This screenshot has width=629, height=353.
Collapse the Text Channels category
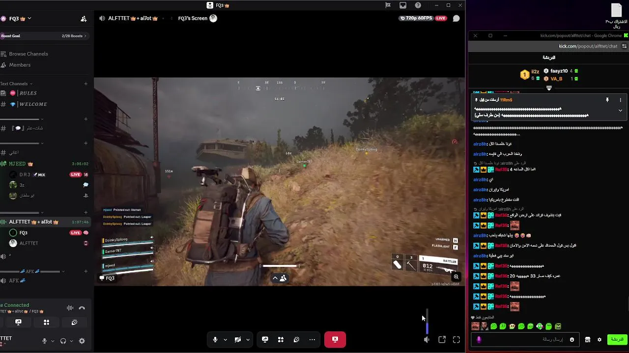tap(16, 84)
